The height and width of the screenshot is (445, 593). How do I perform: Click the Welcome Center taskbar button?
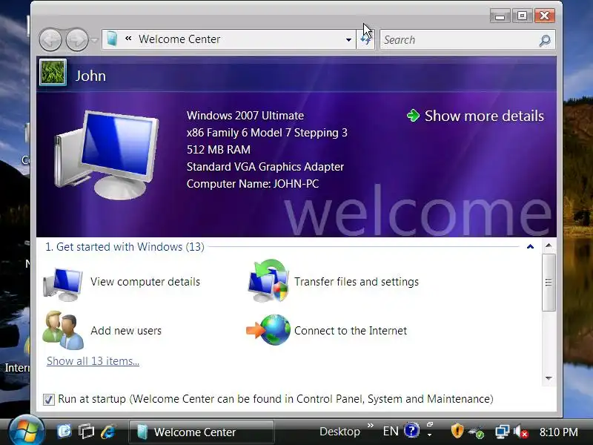202,432
